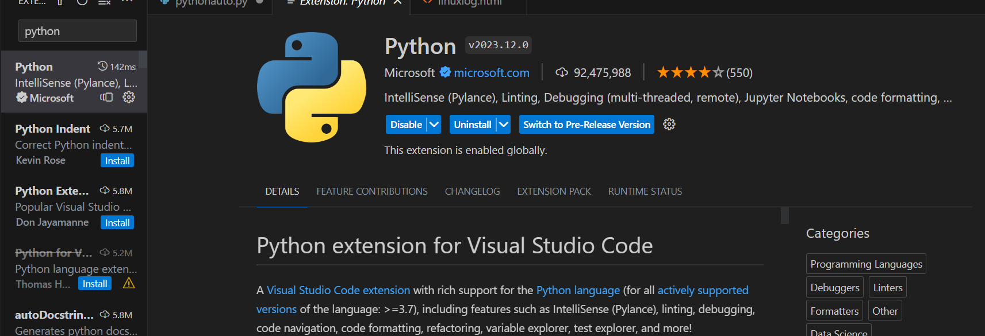
Task: Click the 92,475,988 install count icon
Action: pyautogui.click(x=562, y=72)
